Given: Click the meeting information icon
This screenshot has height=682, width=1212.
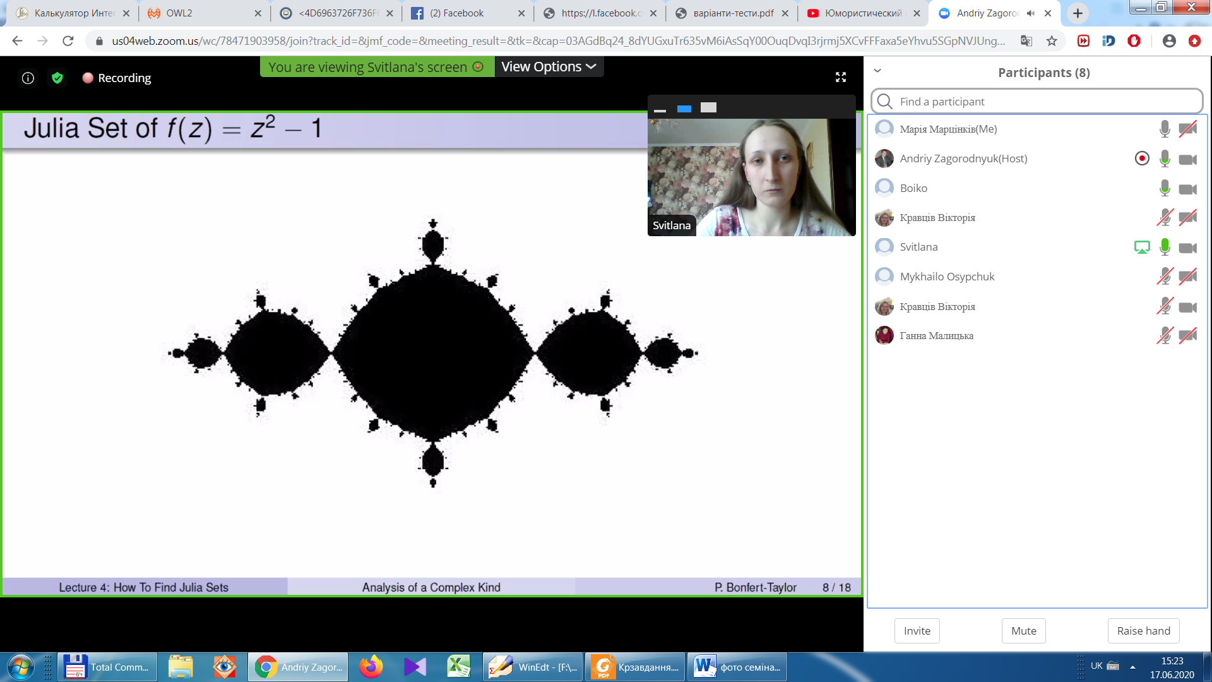Looking at the screenshot, I should pyautogui.click(x=28, y=78).
